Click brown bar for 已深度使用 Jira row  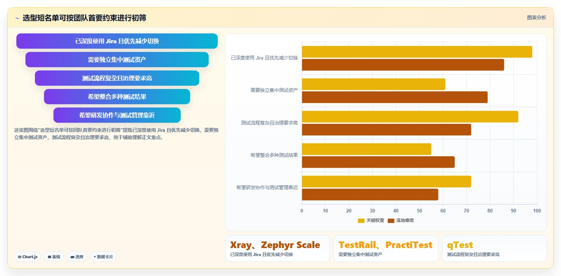pyautogui.click(x=403, y=65)
